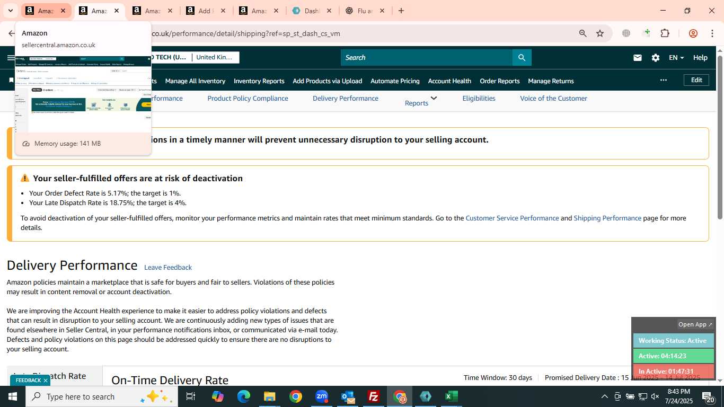Screen dimensions: 724x407
Task: Click the grey globe extension icon
Action: tap(626, 33)
